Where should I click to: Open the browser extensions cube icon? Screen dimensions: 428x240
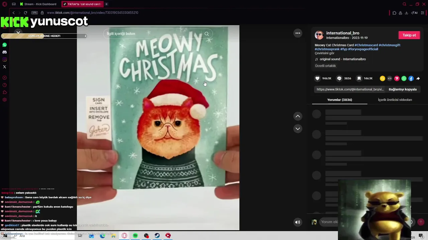pos(394,13)
